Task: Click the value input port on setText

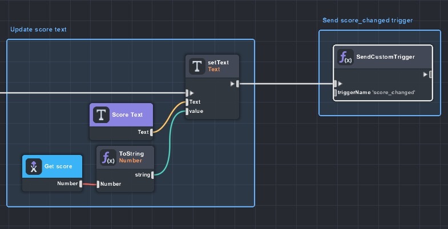Action: pyautogui.click(x=186, y=111)
